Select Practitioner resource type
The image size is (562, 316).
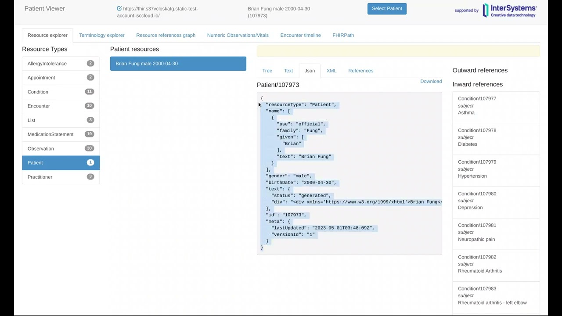61,177
